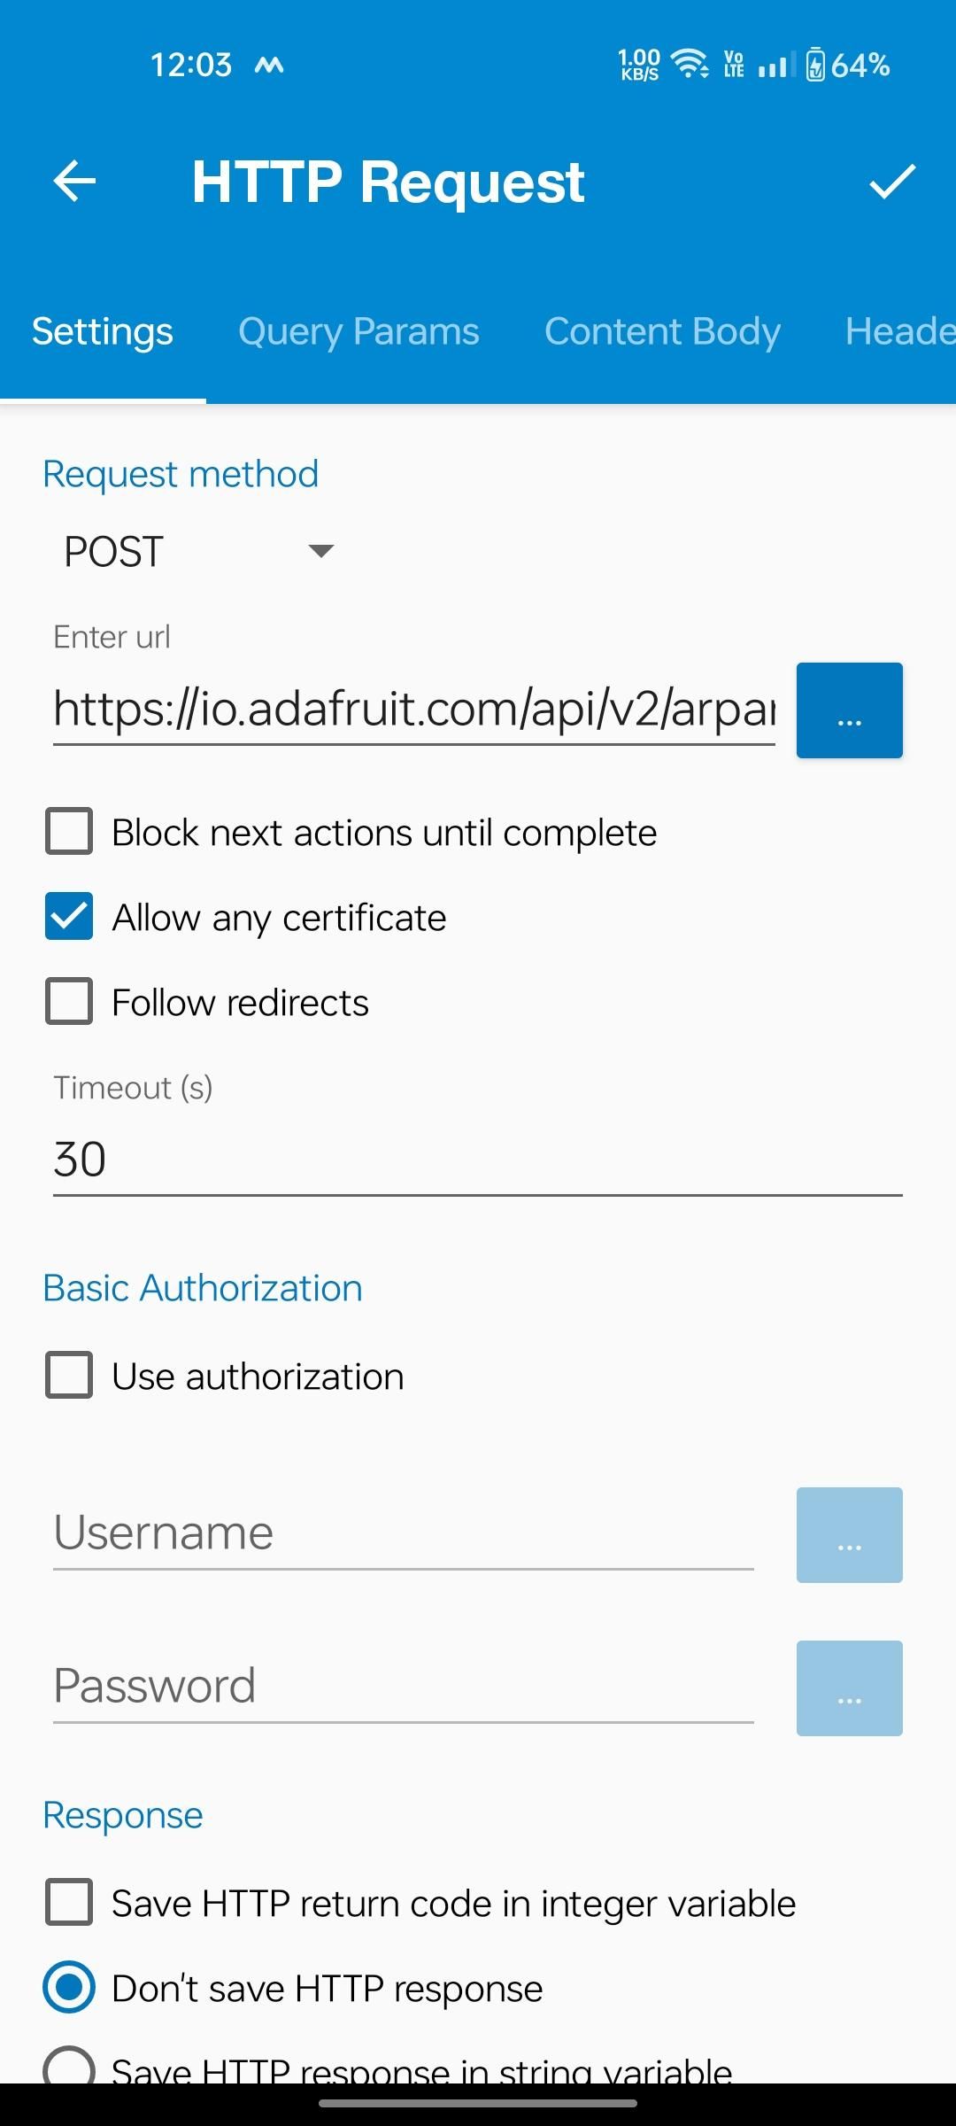
Task: Open magic text button beside URL field
Action: [x=849, y=710]
